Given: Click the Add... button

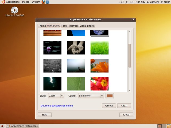Looking at the screenshot, I should pos(124,106).
